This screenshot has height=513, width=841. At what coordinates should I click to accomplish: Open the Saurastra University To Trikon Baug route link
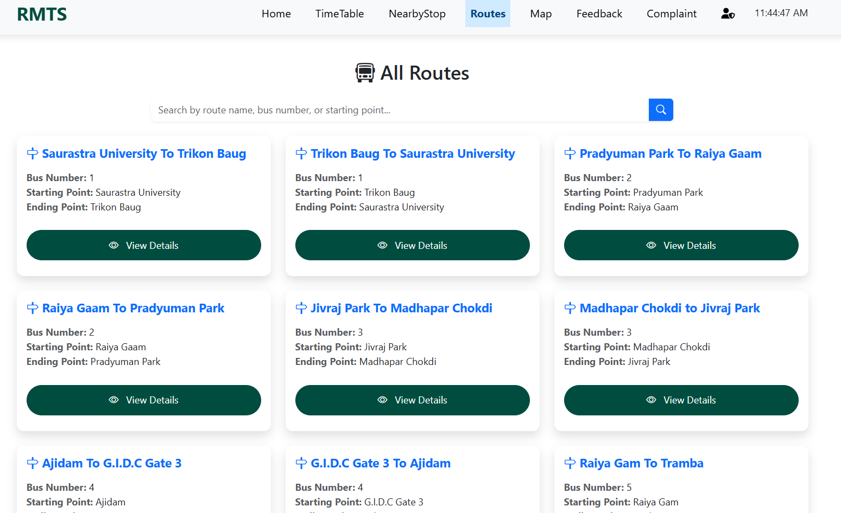(x=144, y=153)
